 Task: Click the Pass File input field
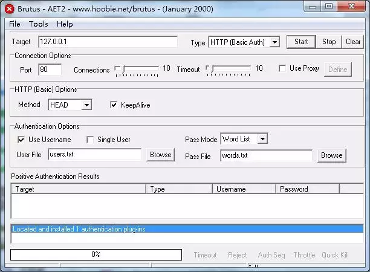click(x=266, y=155)
